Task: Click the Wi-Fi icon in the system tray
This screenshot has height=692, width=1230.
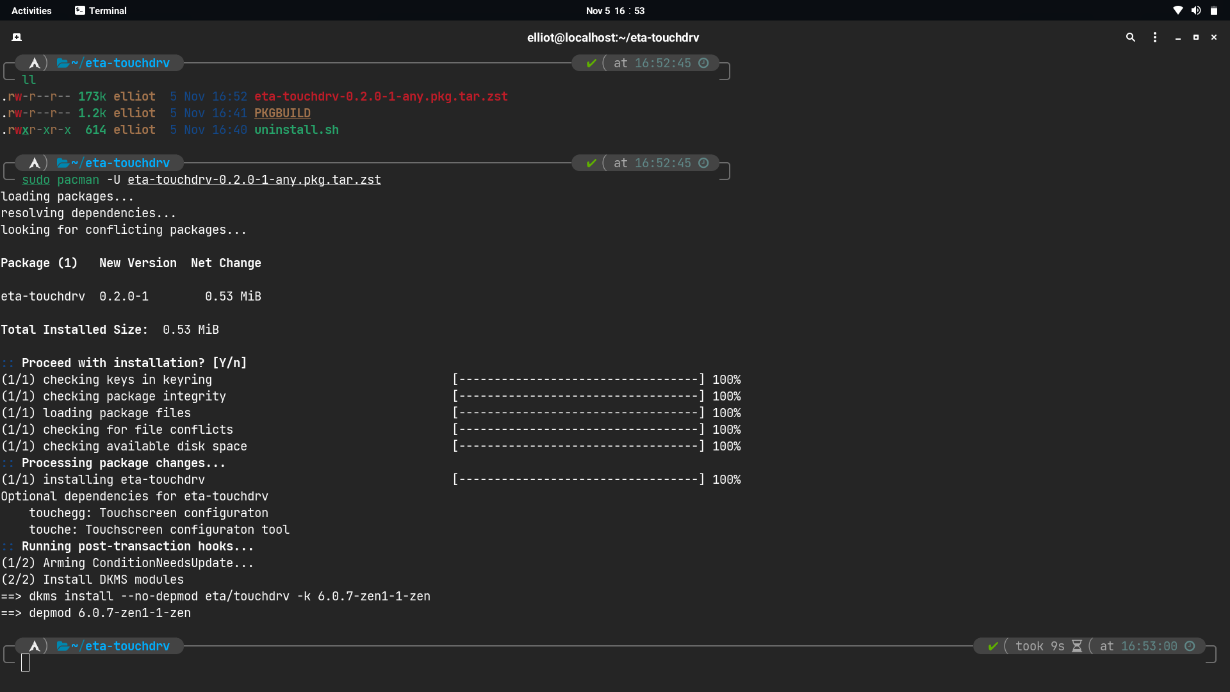Action: click(x=1178, y=10)
